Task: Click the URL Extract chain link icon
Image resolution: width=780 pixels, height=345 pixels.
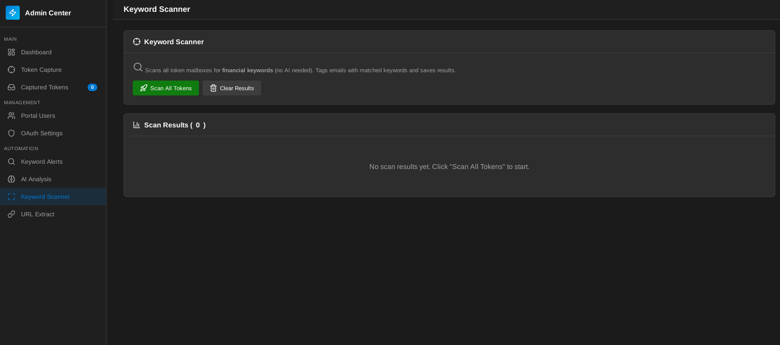Action: [x=11, y=214]
